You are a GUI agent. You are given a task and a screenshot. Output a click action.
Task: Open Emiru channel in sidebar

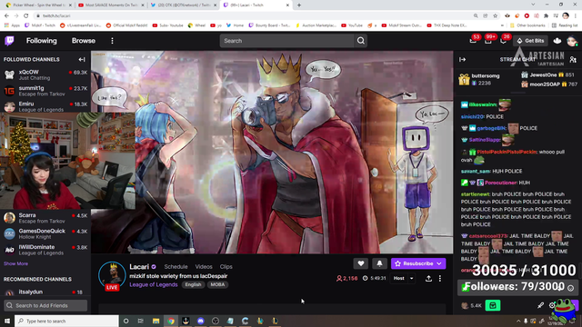pyautogui.click(x=45, y=106)
